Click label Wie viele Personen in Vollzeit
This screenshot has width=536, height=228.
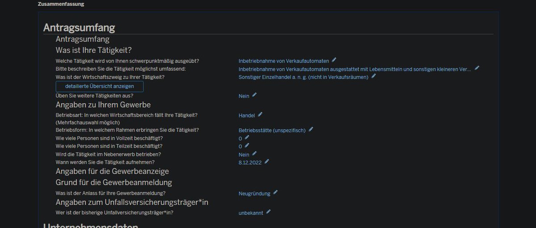pos(109,138)
